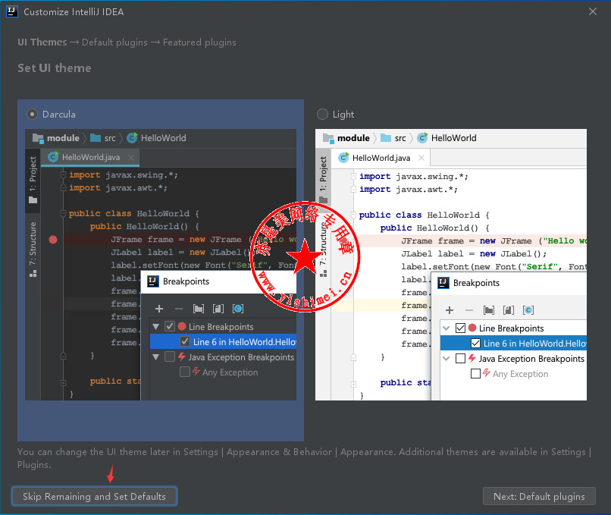Collapse Line Breakpoints tree in Darcula preview
This screenshot has width=611, height=515.
point(156,327)
